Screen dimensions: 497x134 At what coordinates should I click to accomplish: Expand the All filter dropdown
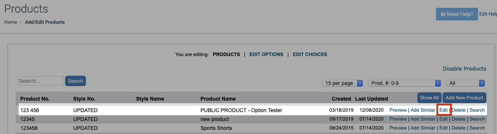[465, 83]
